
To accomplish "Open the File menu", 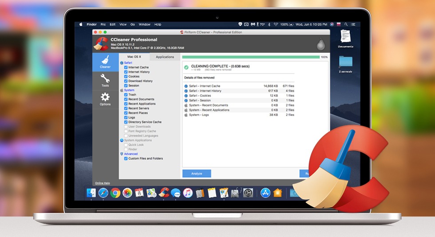I will 103,24.
